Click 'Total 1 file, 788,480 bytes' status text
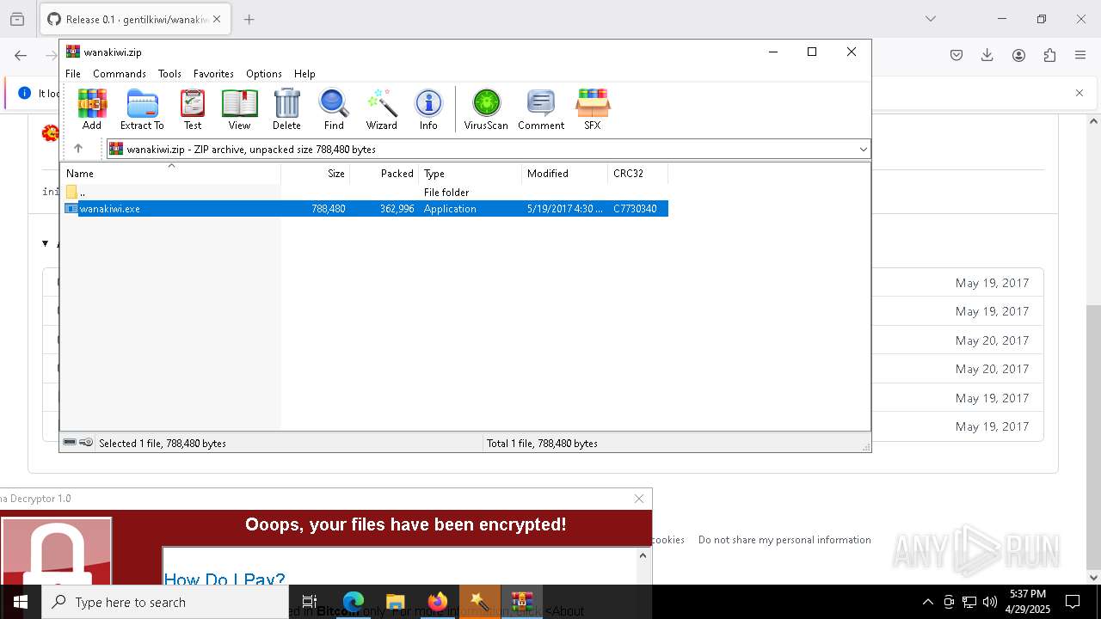The image size is (1101, 619). pyautogui.click(x=542, y=444)
